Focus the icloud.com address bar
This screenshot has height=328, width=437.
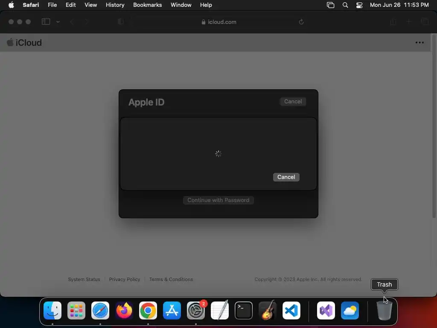[218, 22]
